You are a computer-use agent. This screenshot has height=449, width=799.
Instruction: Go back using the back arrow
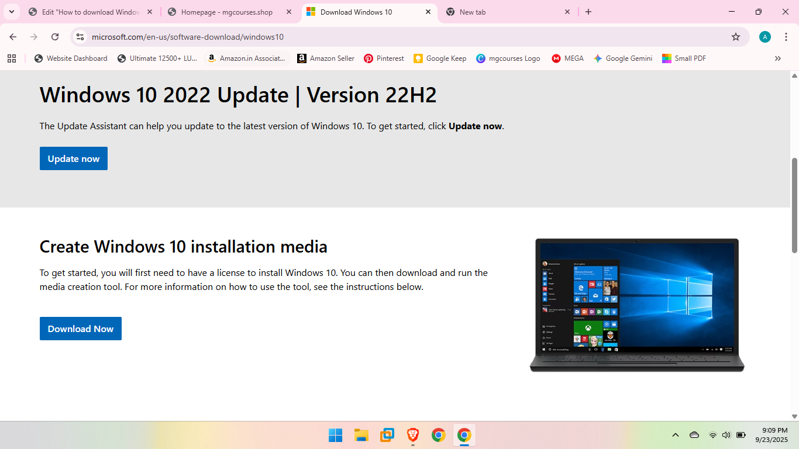click(x=13, y=37)
